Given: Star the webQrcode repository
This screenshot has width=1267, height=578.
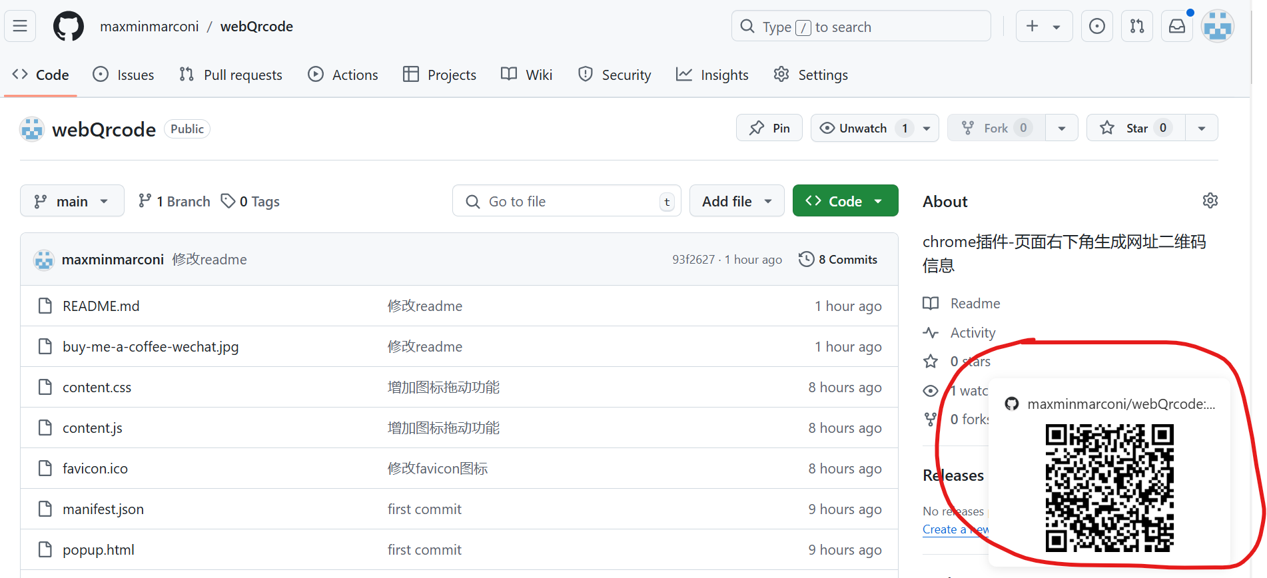Looking at the screenshot, I should click(1136, 128).
